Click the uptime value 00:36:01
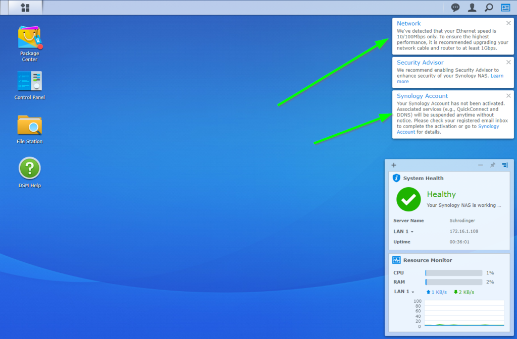The image size is (517, 339). point(459,242)
